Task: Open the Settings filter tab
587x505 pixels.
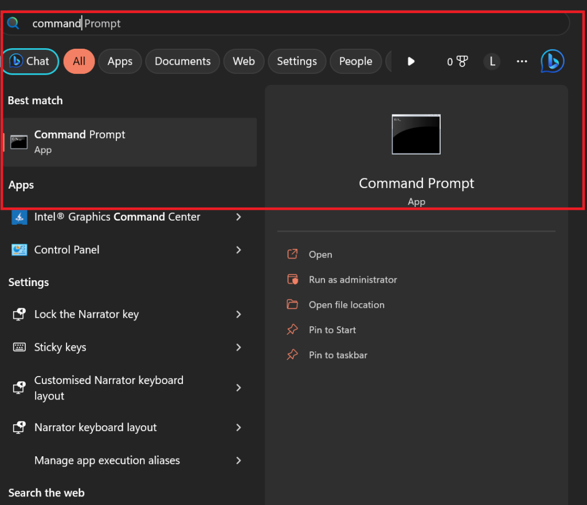Action: pos(296,61)
